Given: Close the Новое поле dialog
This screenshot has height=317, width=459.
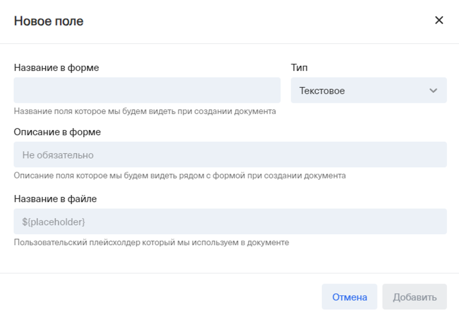Looking at the screenshot, I should click(x=439, y=20).
